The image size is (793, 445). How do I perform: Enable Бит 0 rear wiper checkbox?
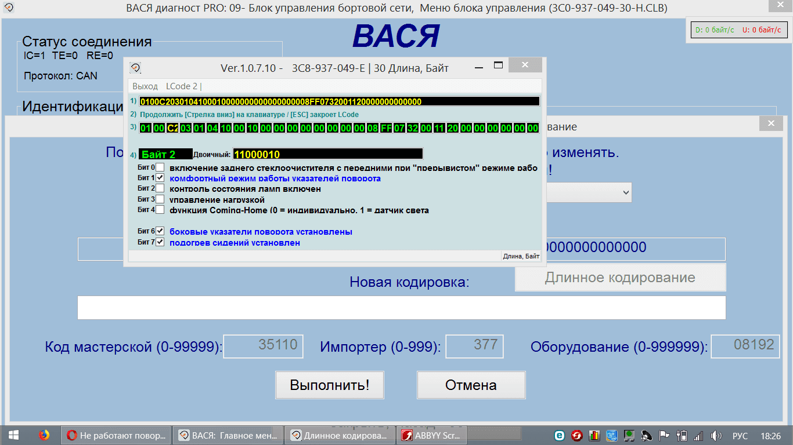click(x=160, y=167)
